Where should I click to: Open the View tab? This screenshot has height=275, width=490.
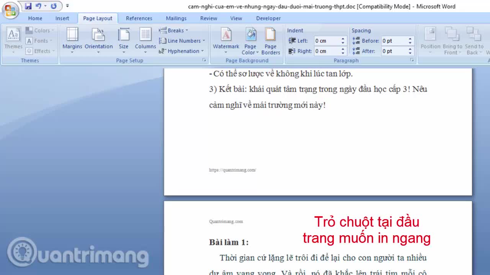236,18
